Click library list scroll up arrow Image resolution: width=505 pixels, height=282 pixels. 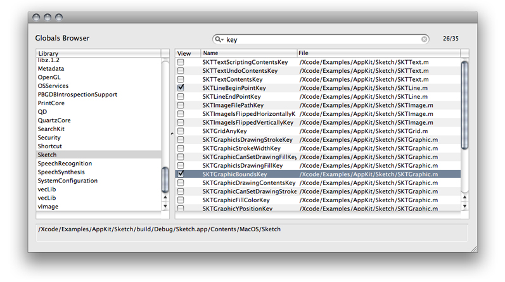pyautogui.click(x=166, y=197)
